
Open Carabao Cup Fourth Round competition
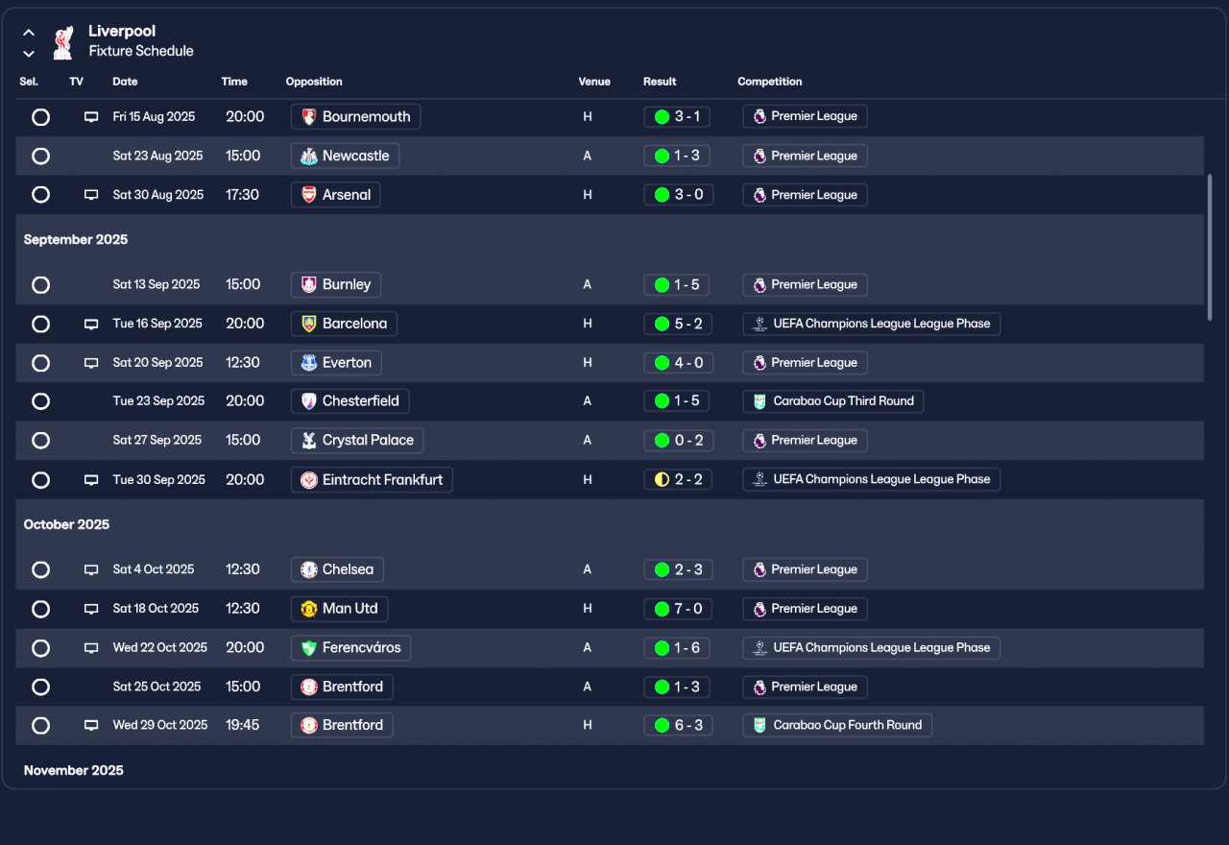(837, 726)
